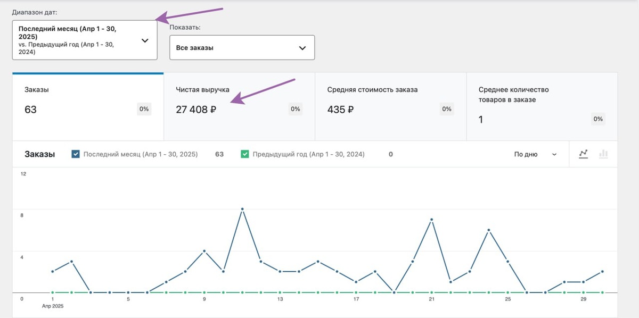
Task: Click the '27 408 ₽' net revenue value
Action: tap(196, 110)
